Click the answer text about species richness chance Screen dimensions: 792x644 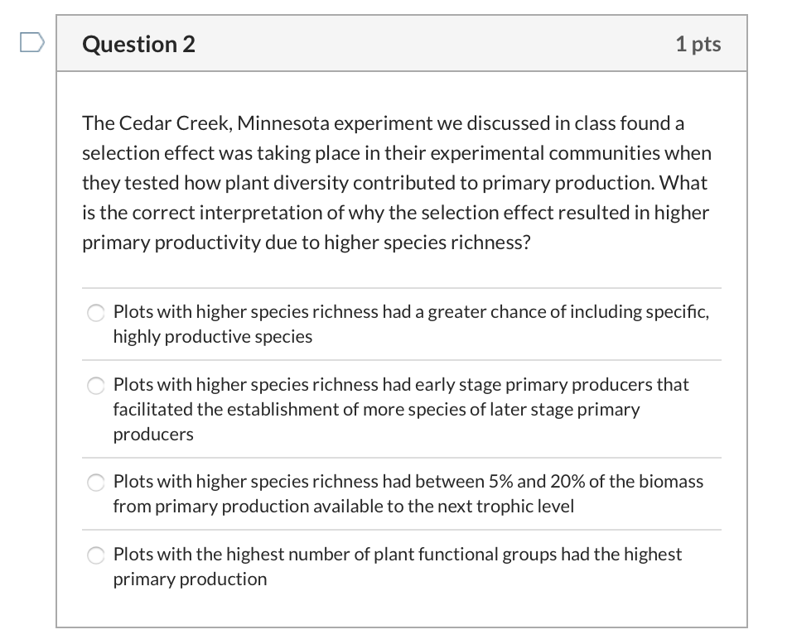pos(410,324)
